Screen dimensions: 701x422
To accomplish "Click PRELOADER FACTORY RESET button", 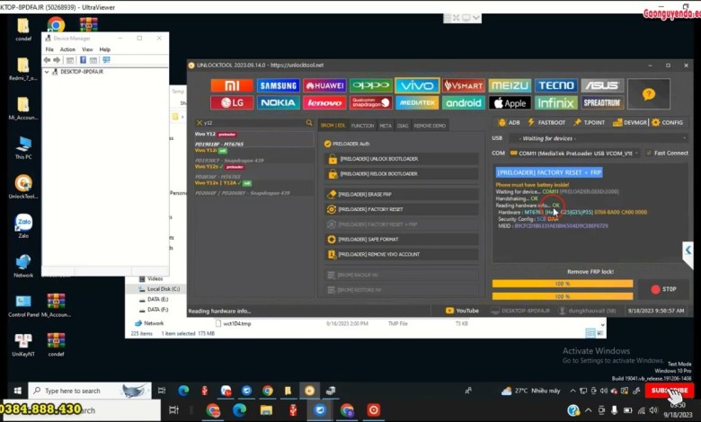I will pyautogui.click(x=402, y=209).
